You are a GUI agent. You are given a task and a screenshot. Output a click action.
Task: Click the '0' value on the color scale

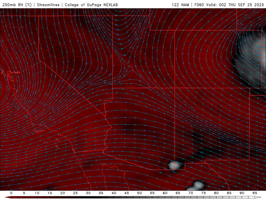click(x=11, y=193)
